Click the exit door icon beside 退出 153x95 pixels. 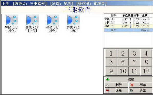[x=131, y=91]
